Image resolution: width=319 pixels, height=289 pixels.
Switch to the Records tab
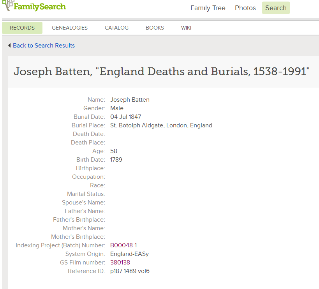[x=22, y=28]
